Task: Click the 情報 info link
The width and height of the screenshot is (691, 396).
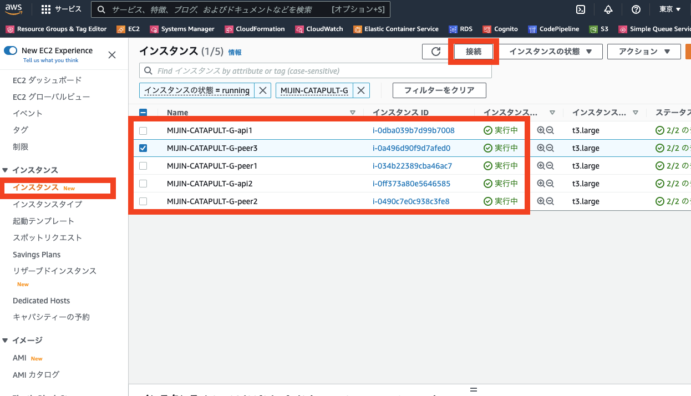Action: [235, 53]
